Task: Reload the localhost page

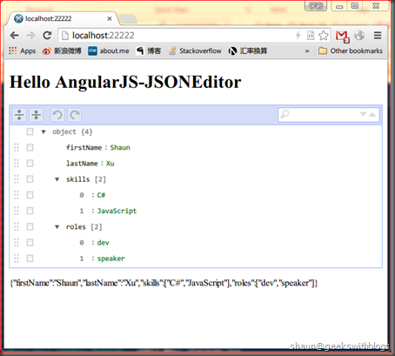Action: point(47,36)
